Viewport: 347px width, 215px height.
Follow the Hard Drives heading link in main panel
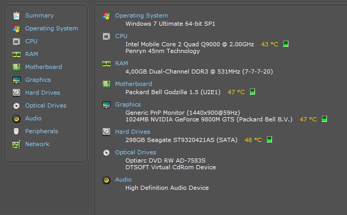(x=133, y=132)
